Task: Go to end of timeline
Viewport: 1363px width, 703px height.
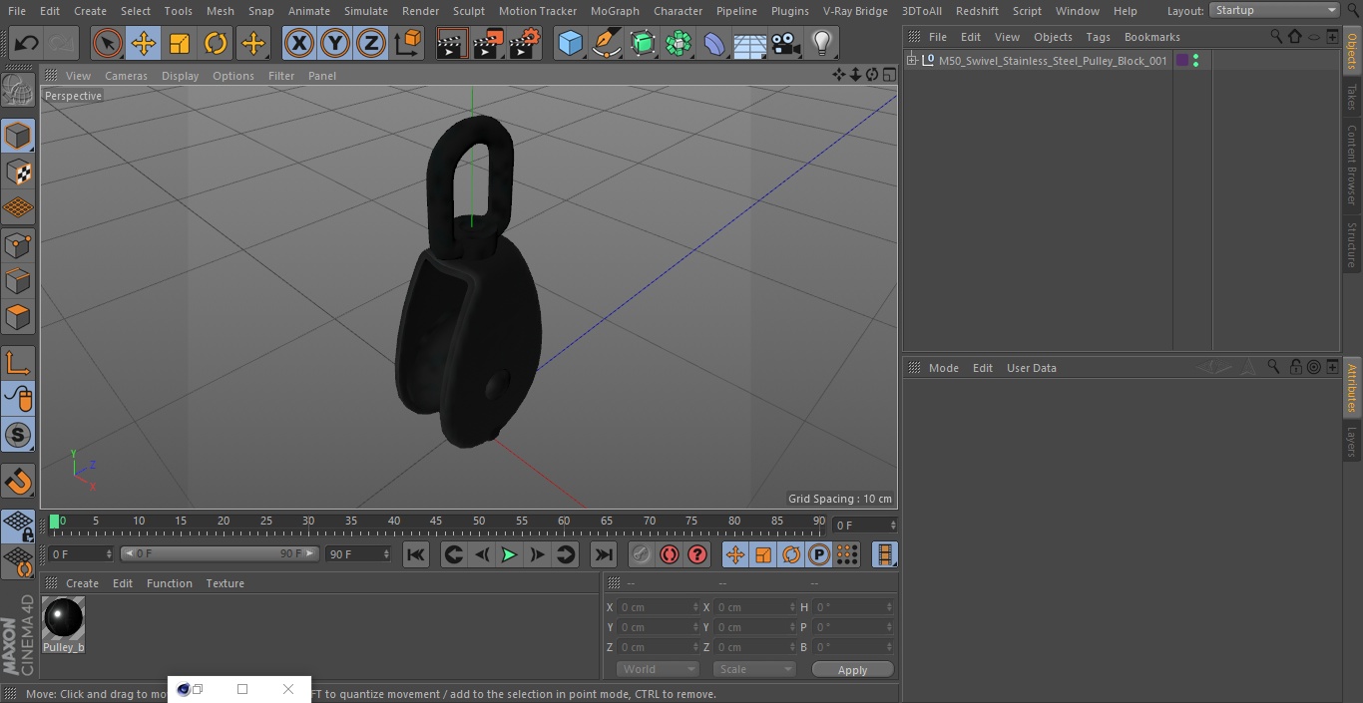Action: pos(604,554)
